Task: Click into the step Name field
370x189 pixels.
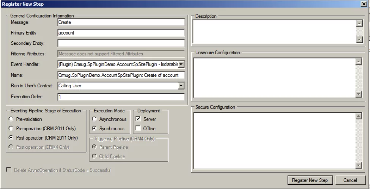Action: [x=121, y=75]
